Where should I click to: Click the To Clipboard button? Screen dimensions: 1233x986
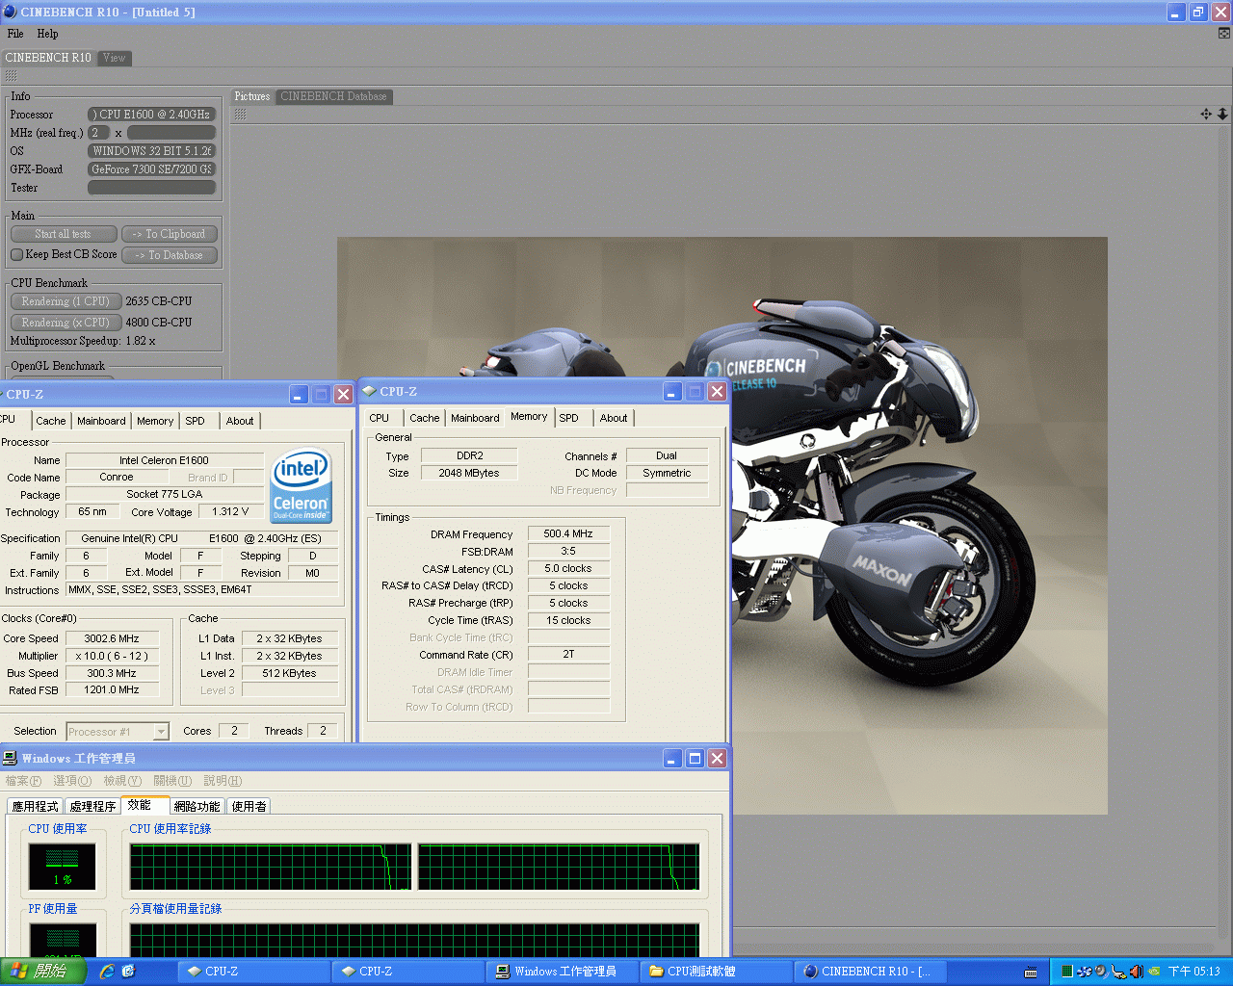pos(170,234)
